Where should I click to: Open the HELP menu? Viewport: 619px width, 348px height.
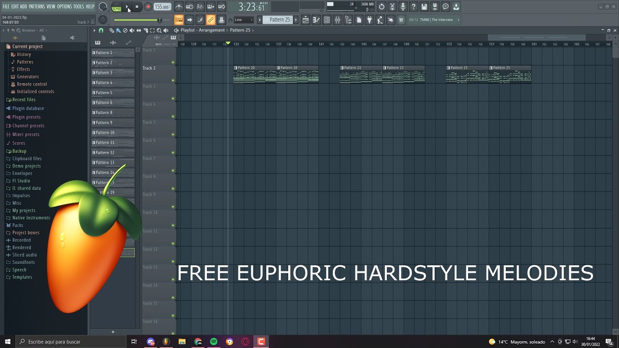pyautogui.click(x=90, y=6)
